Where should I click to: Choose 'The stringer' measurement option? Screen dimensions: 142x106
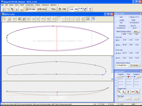coord(134,65)
